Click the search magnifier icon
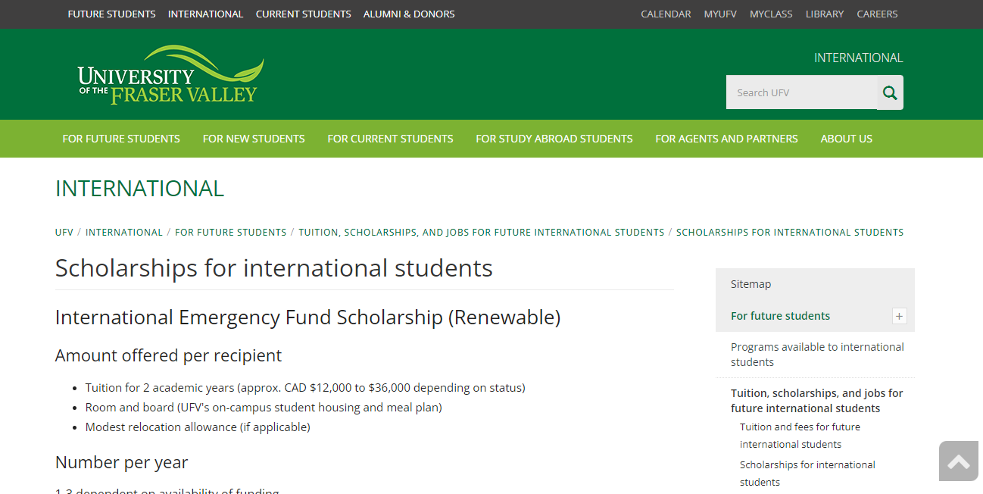 [x=890, y=92]
